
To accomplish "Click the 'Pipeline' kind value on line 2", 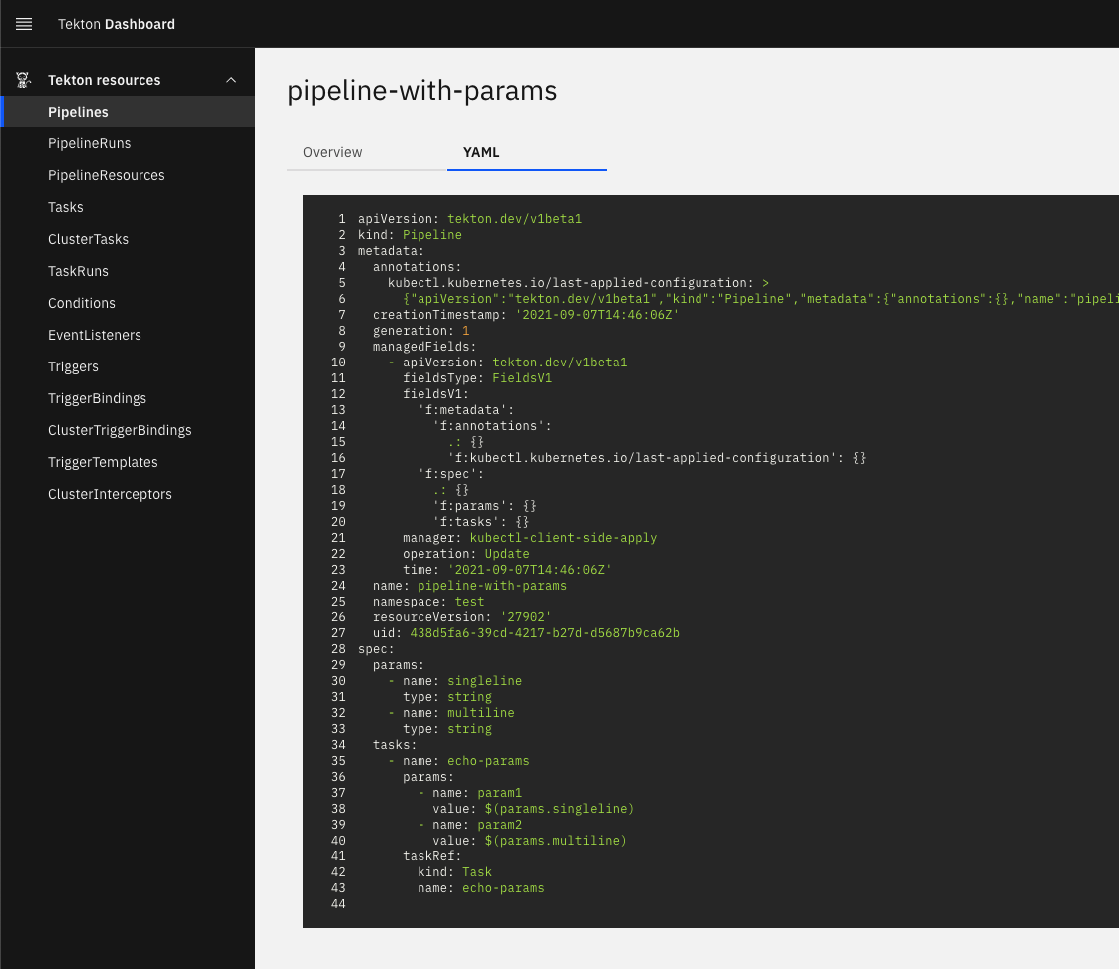I will pyautogui.click(x=431, y=235).
